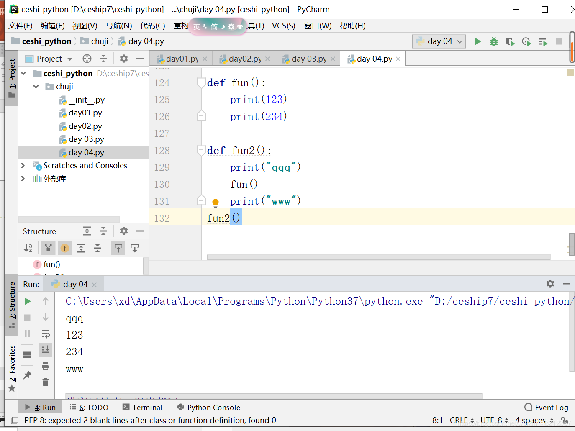
Task: Open day 03.py in project tree
Action: tap(86, 139)
